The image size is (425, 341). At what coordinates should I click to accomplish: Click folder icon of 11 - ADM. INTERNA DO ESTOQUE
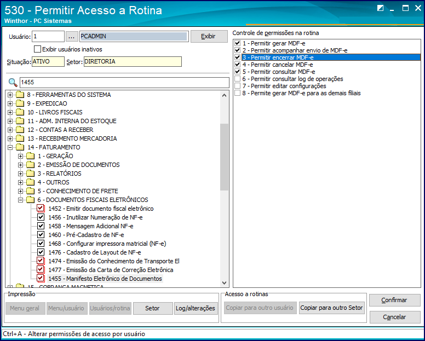tap(20, 121)
